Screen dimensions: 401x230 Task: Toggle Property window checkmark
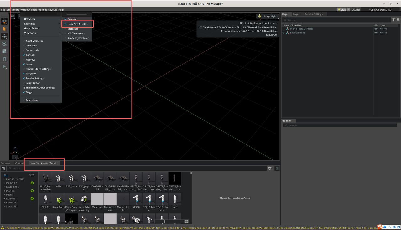tap(23, 74)
